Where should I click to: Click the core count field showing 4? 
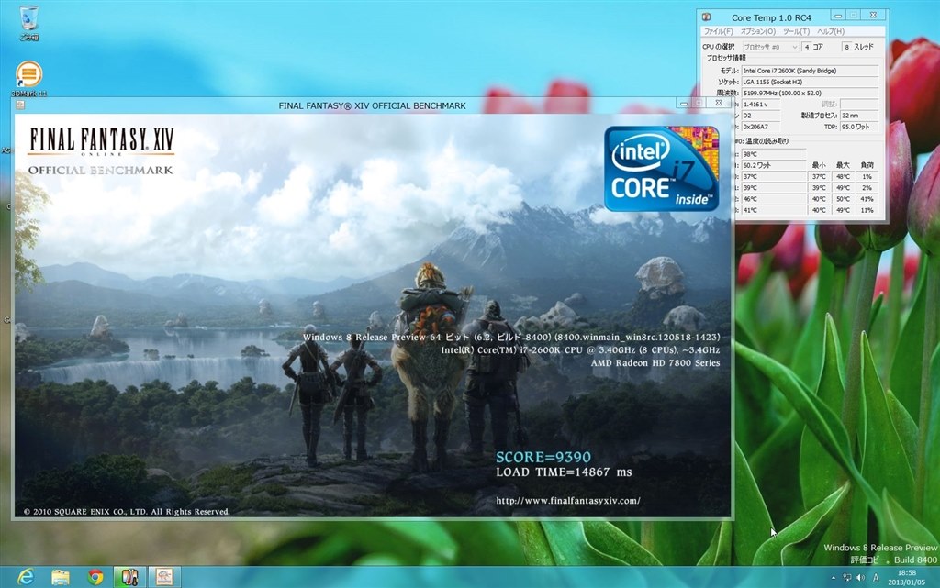(807, 47)
